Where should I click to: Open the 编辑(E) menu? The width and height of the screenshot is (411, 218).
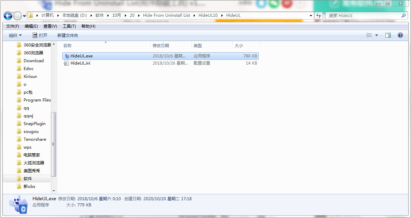tap(31, 26)
